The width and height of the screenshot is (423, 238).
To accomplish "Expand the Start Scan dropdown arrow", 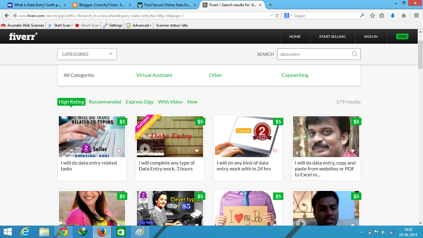I will (72, 25).
